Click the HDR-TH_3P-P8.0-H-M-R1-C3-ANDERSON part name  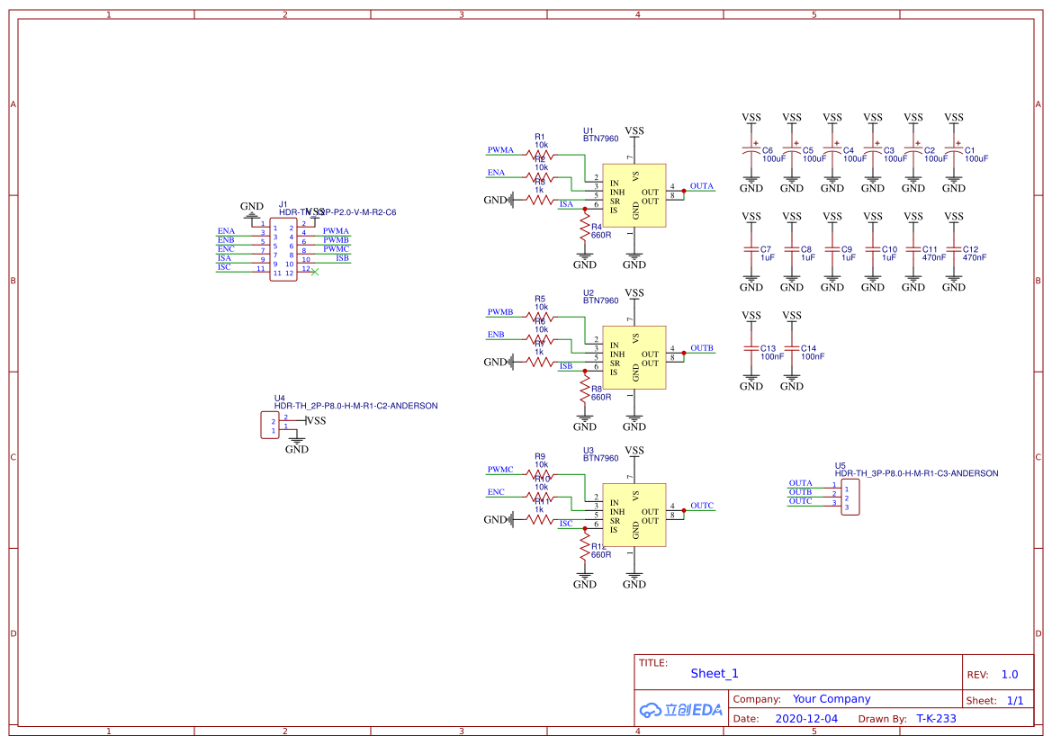916,473
